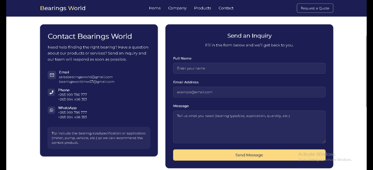
Task: Click +265 999 786 777 under Phone
Action: pyautogui.click(x=72, y=95)
